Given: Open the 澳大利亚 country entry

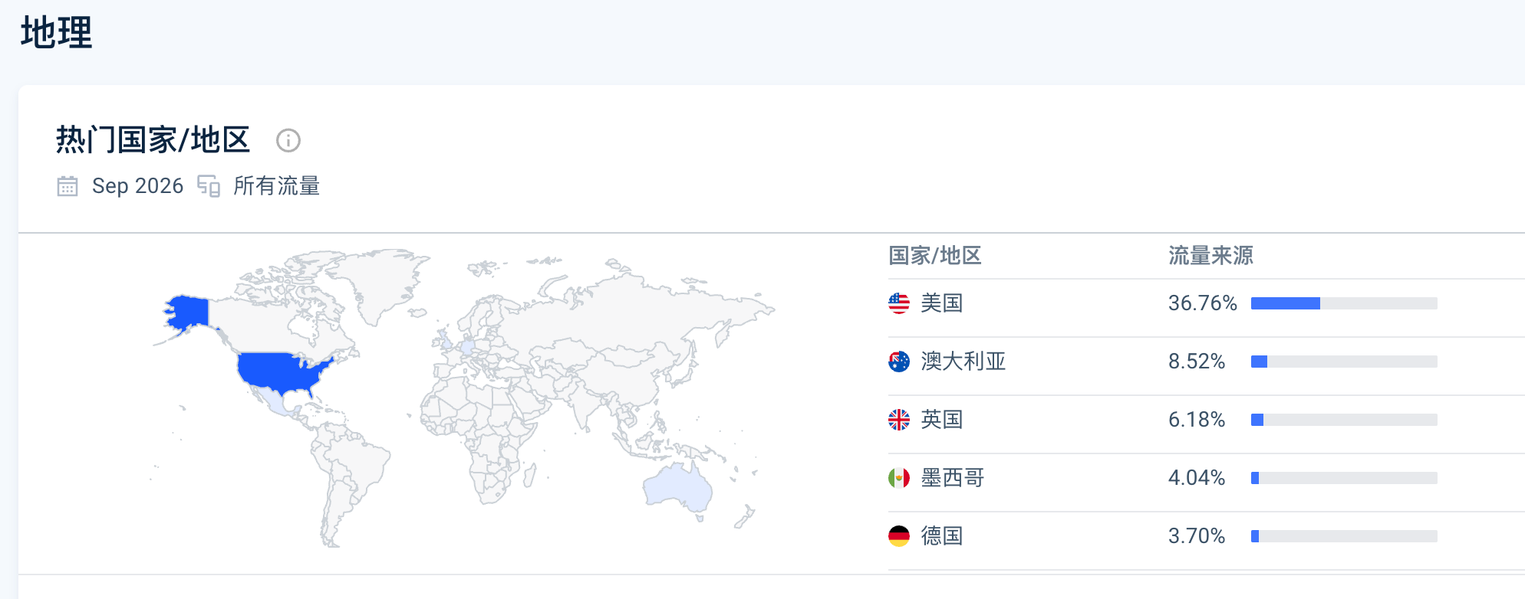Looking at the screenshot, I should pos(963,362).
